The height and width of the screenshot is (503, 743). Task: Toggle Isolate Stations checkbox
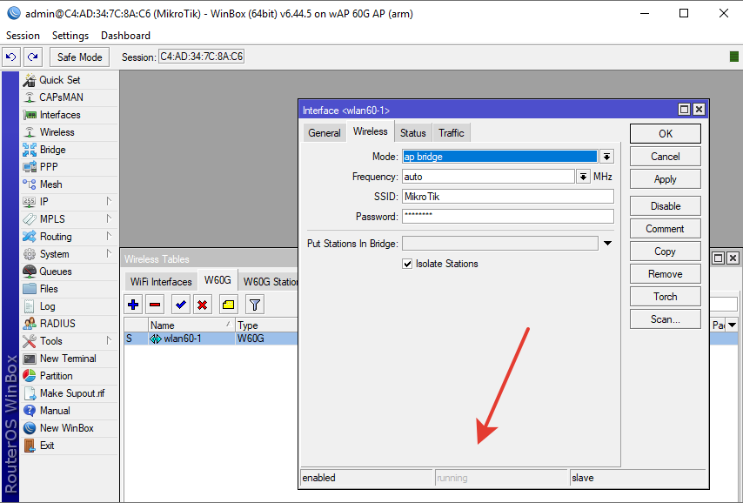pos(407,264)
